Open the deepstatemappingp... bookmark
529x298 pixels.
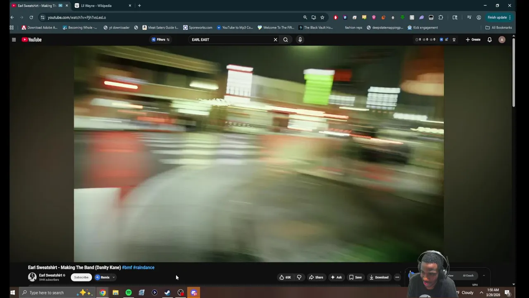385,28
